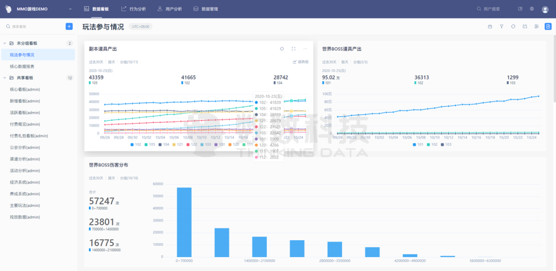Screen dimensions: 556x271
Task: Collapse the 未分组看板 folder chevron
Action: (x=5, y=43)
